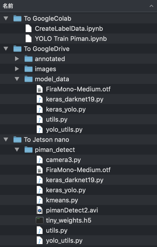
Task: Select the CreateLabelData.ipynb file icon
Action: point(29,28)
